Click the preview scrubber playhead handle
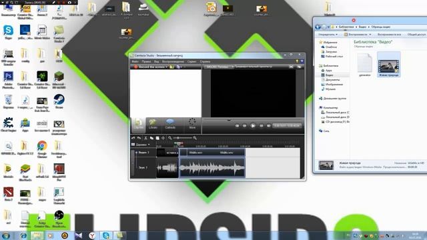Viewport: 427px width, 240px height. pos(229,119)
